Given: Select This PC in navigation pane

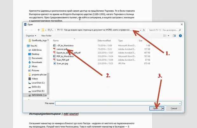Looking at the screenshot, I should 34,46.
